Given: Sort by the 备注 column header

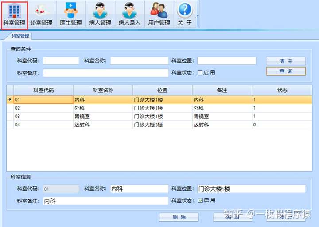Looking at the screenshot, I should point(222,90).
